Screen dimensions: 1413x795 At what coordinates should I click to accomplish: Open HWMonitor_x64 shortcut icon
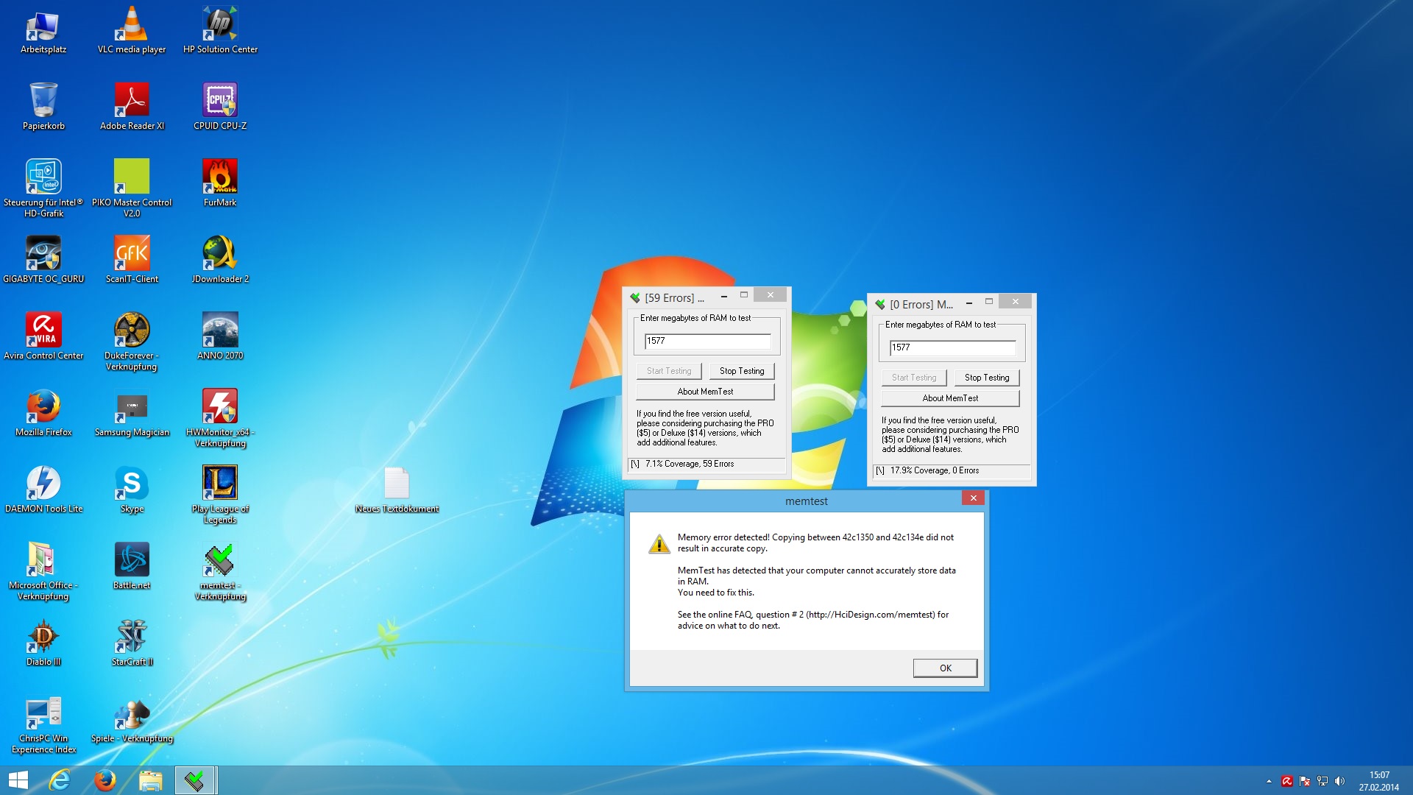pyautogui.click(x=219, y=406)
